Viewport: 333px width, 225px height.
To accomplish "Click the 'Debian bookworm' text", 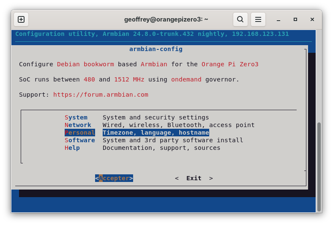I will tap(85, 64).
